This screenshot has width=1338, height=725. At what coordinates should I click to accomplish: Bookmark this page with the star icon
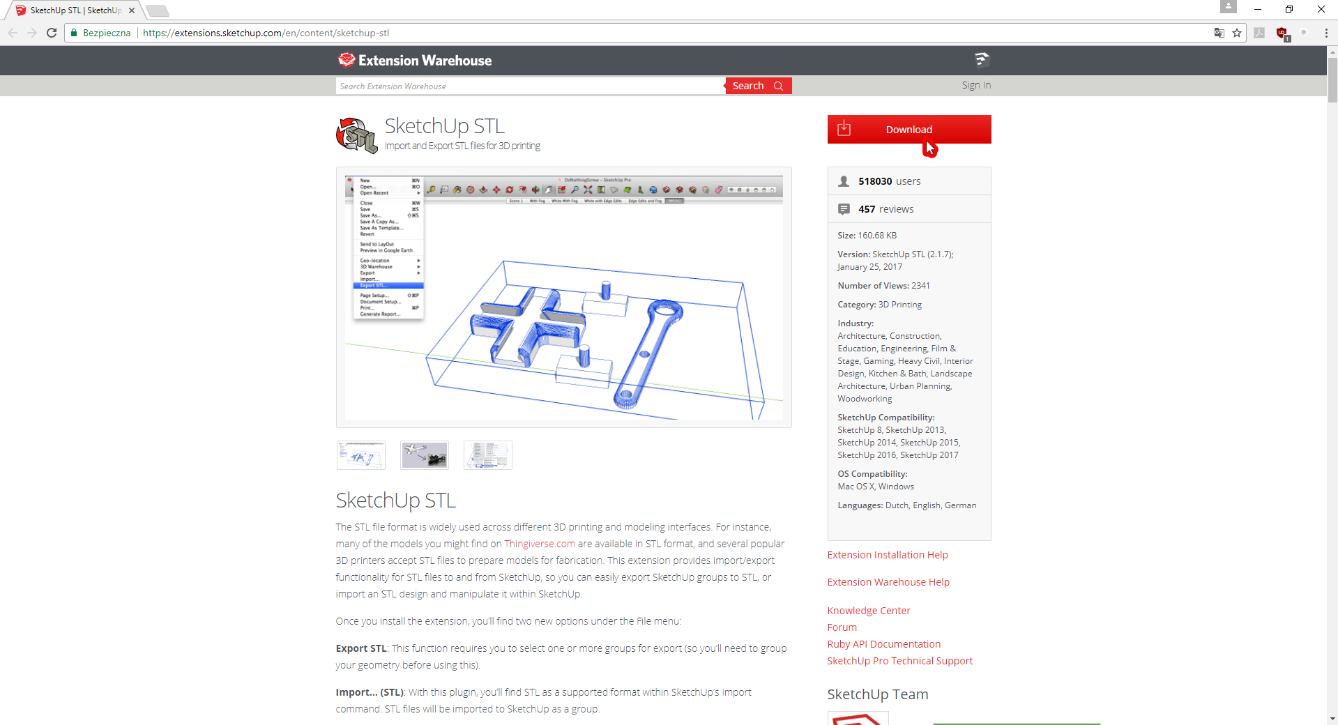click(1237, 33)
